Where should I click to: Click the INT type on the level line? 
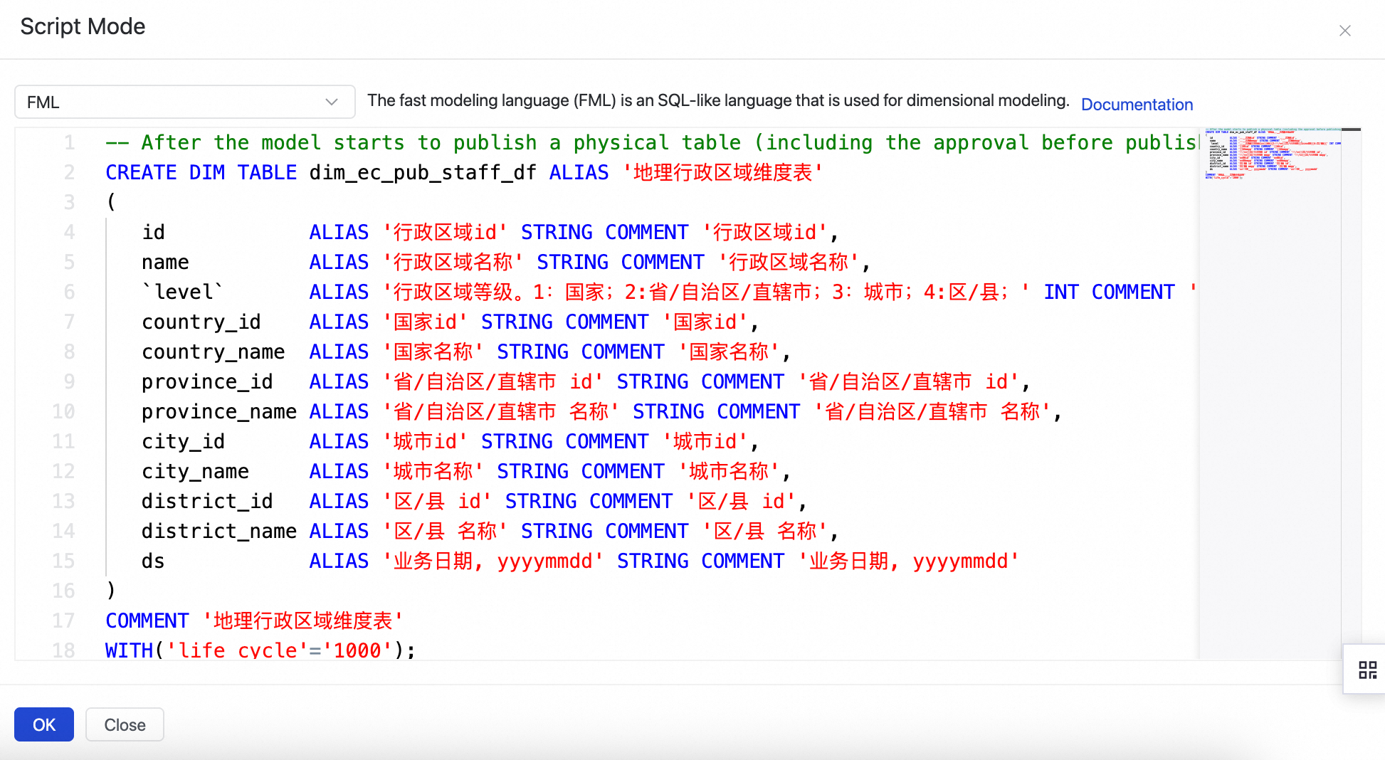[x=1061, y=292]
